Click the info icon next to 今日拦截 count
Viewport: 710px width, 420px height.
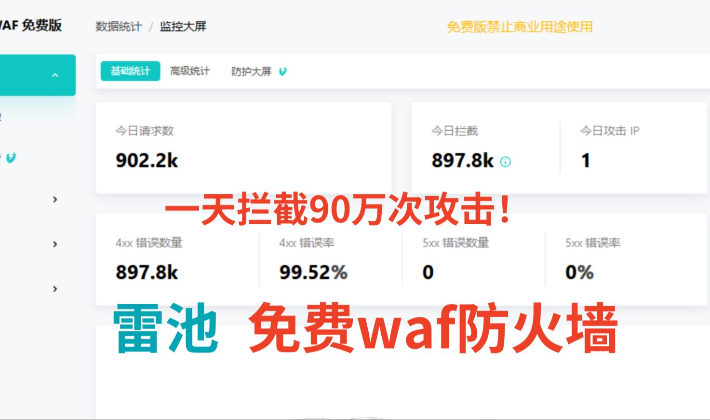click(x=504, y=161)
